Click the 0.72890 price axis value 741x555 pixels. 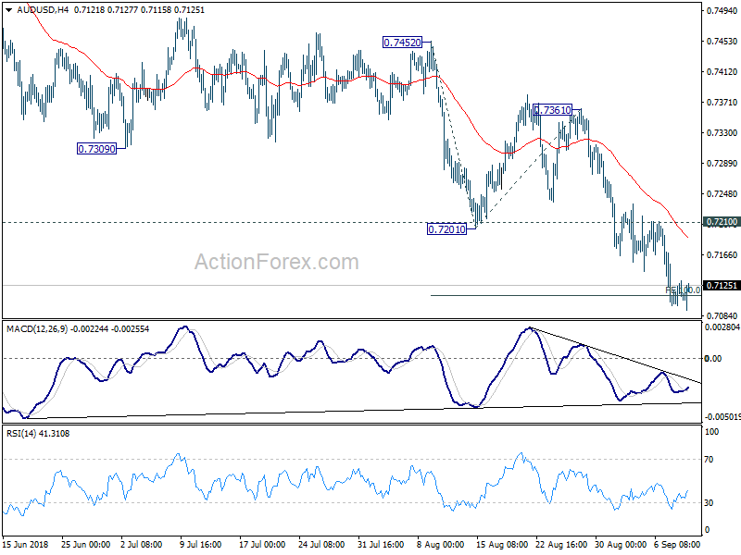pos(722,164)
